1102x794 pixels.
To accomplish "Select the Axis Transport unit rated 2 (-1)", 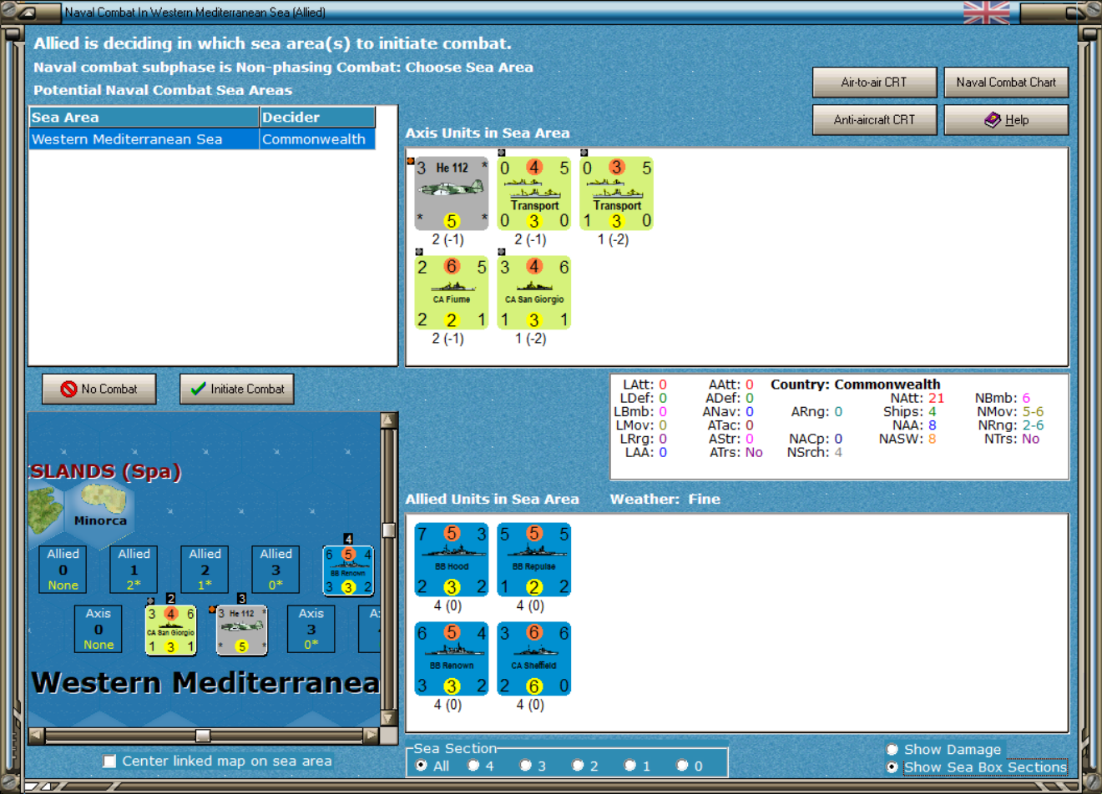I will point(534,193).
